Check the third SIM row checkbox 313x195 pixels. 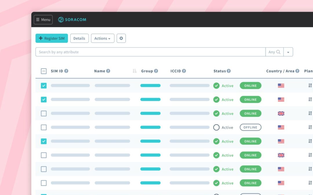pos(44,114)
